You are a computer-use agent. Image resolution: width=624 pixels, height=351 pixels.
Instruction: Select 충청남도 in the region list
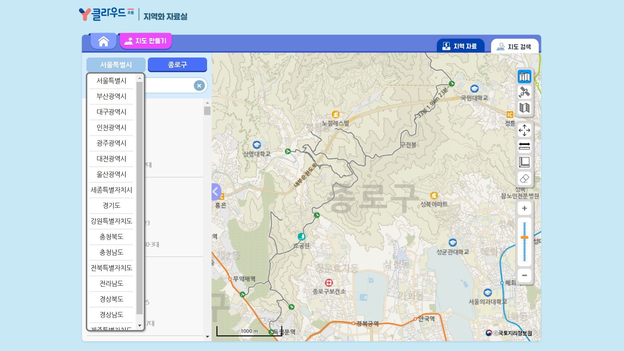point(111,252)
